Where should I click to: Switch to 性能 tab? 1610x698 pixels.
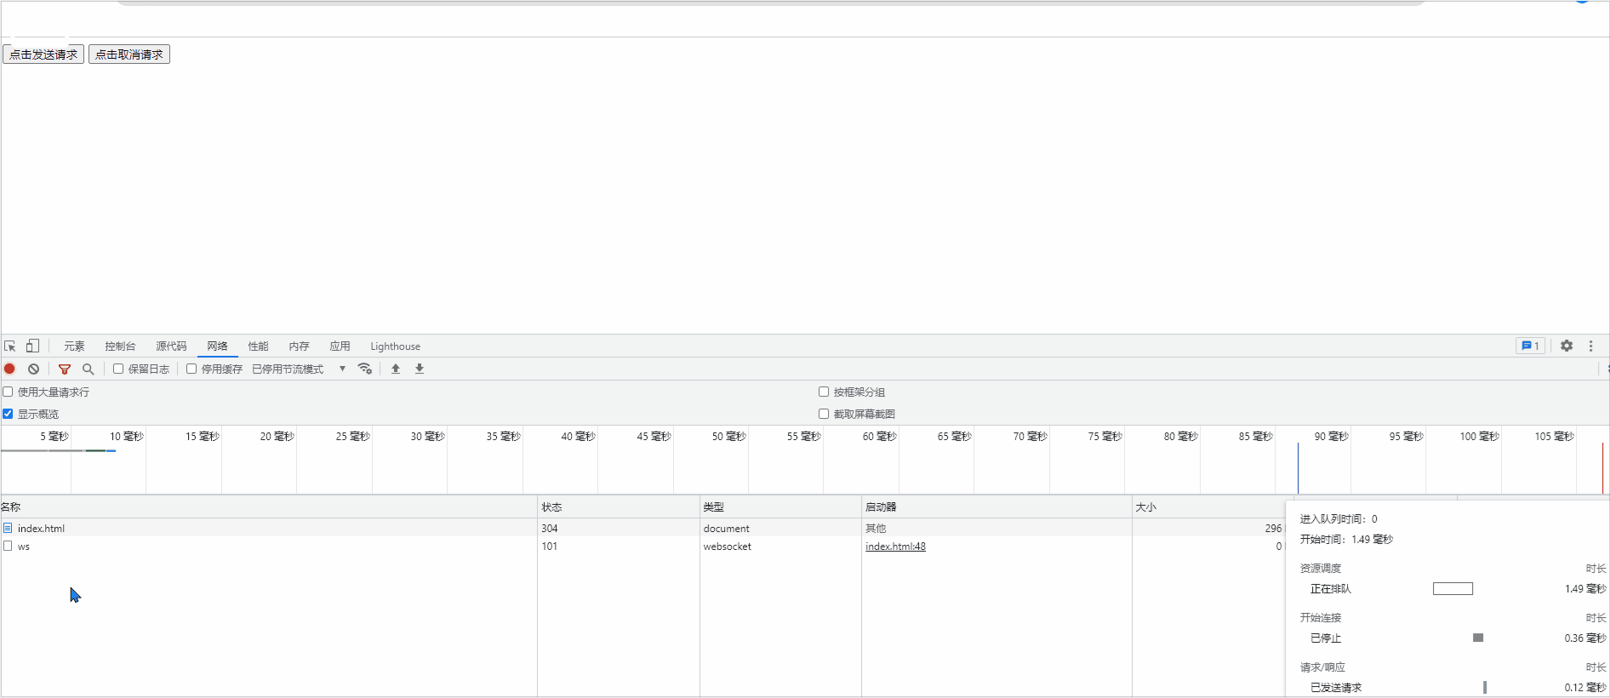click(x=258, y=346)
